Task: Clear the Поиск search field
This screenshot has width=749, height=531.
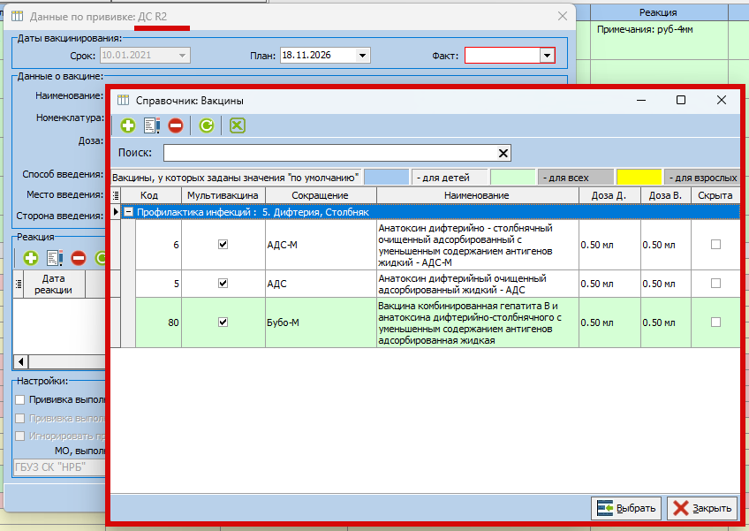Action: pos(503,153)
